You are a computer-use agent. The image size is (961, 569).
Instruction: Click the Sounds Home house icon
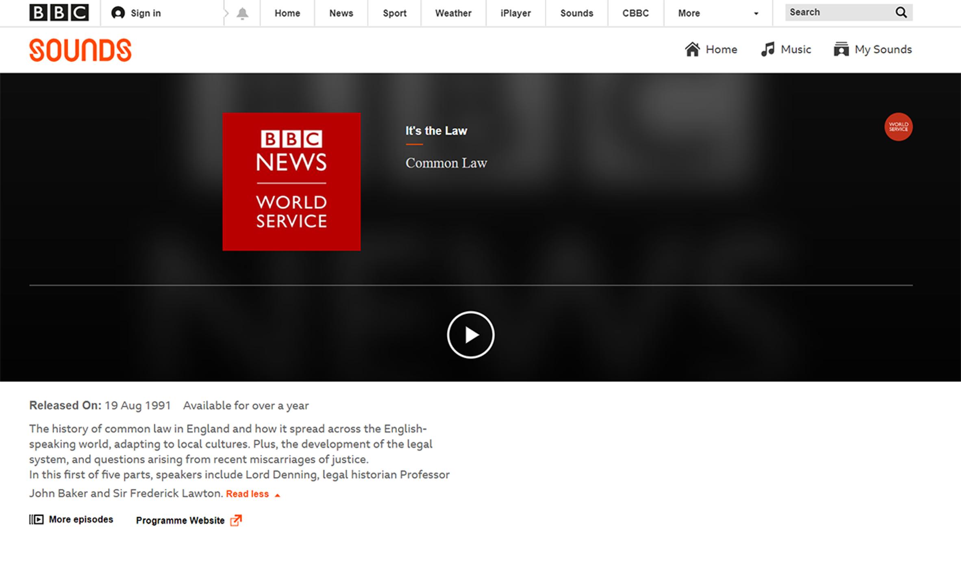pos(692,50)
